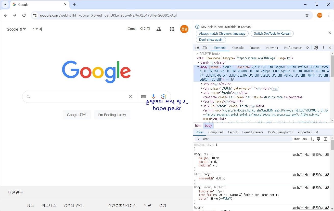
Task: Switch to the Elements tab
Action: coord(220,48)
